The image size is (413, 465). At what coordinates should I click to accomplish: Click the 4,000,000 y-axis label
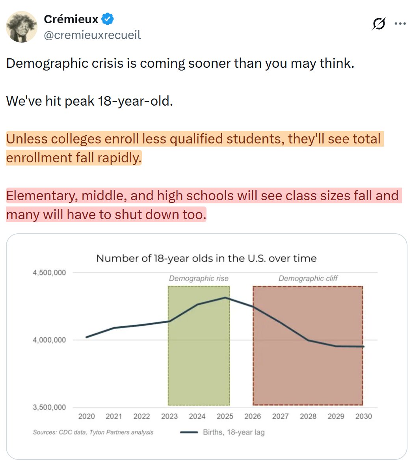pyautogui.click(x=49, y=340)
